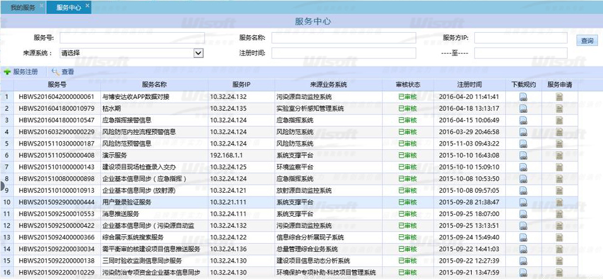Download spec for 综合展示系统搜索服务 row
Screen dimensions: 603x279
coord(523,237)
